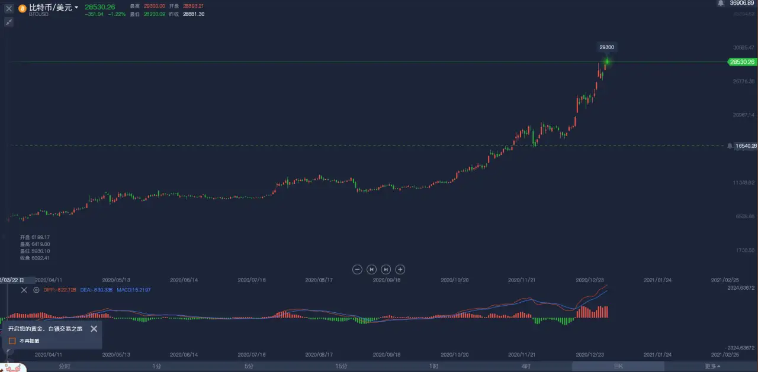Switch to the 5分 timeframe tab

click(x=249, y=367)
